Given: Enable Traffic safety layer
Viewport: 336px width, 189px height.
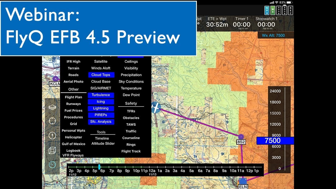Looking at the screenshot, I should (131, 131).
